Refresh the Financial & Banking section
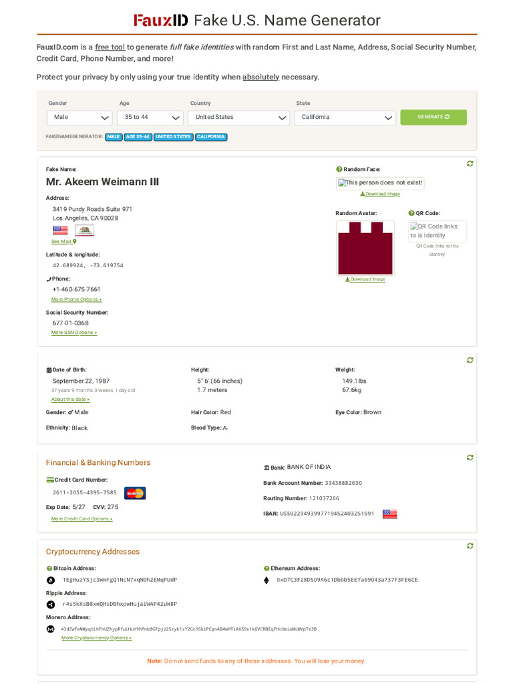The image size is (513, 684). pyautogui.click(x=470, y=458)
